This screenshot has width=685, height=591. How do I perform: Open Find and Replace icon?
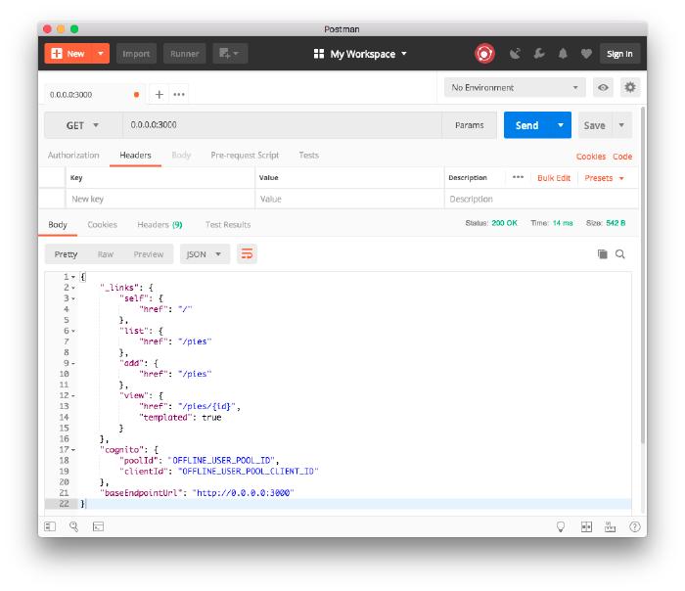click(x=73, y=526)
